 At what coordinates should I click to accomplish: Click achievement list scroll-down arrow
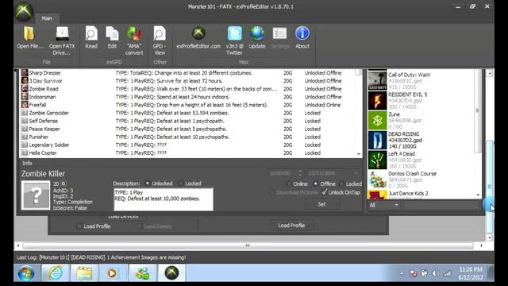[x=358, y=153]
